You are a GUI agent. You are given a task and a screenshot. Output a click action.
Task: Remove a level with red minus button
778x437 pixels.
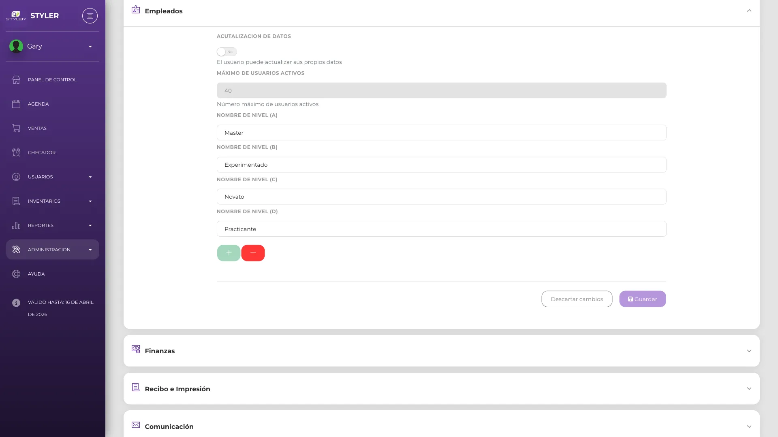(253, 253)
